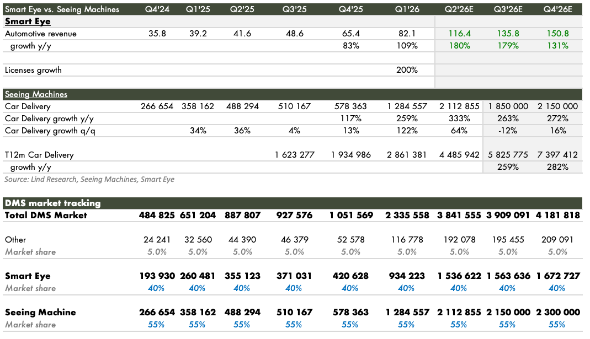
Task: Click the 'Car Delivery growth q/q' row label
Action: pos(50,131)
